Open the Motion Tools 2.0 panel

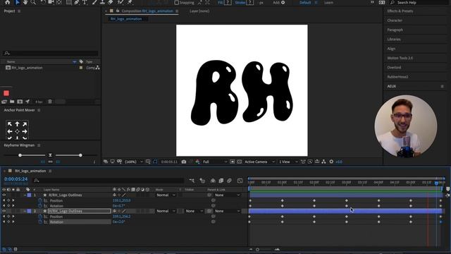point(400,58)
